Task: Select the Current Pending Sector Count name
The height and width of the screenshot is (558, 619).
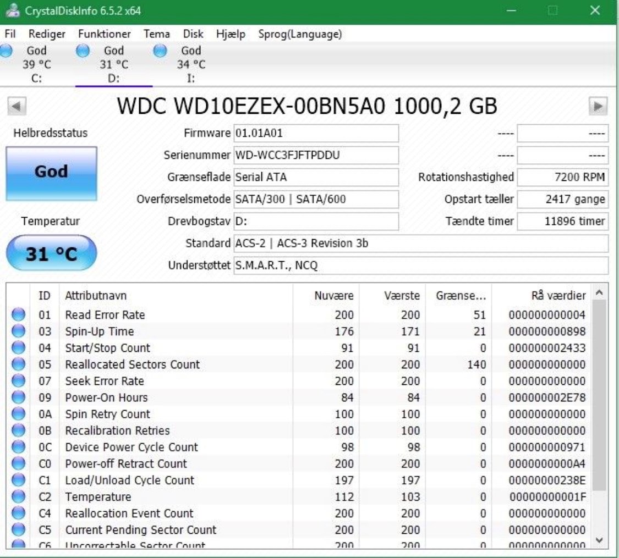Action: (x=141, y=530)
